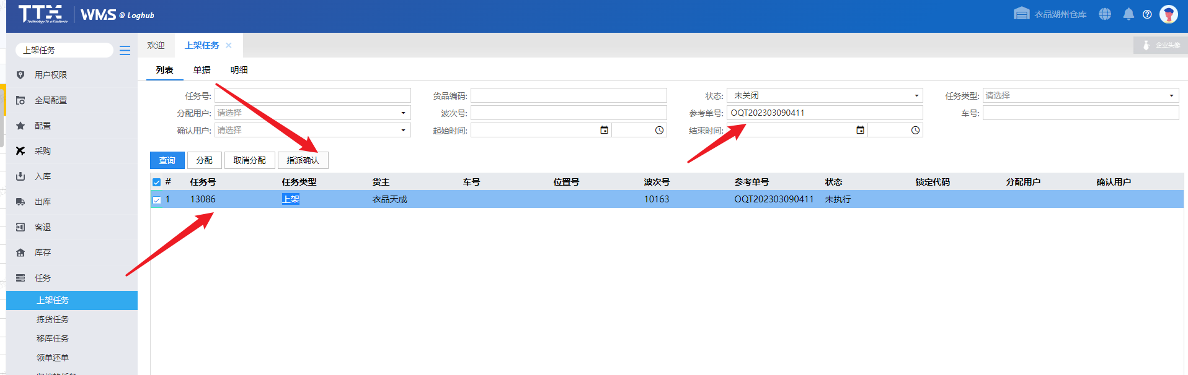Screen dimensions: 1188x375
Task: Click the 查询 button
Action: point(167,160)
